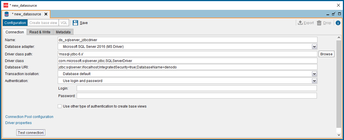The image size is (344, 140).
Task: Open the Create base view section
Action: (43, 23)
